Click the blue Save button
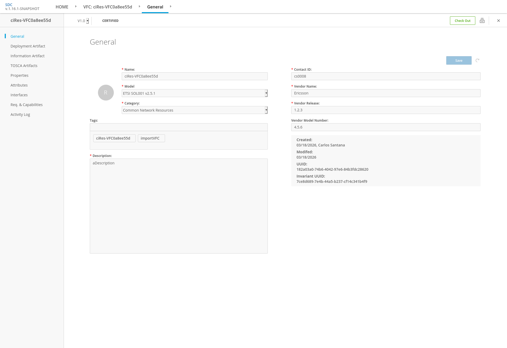Screen dimensions: 507x348 pyautogui.click(x=459, y=60)
